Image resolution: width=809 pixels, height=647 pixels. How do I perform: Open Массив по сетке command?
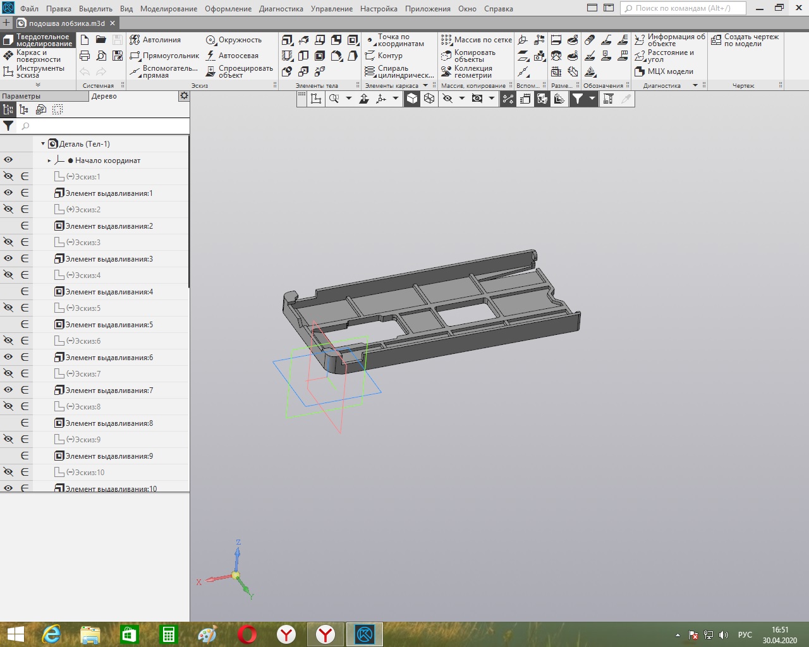pyautogui.click(x=477, y=40)
